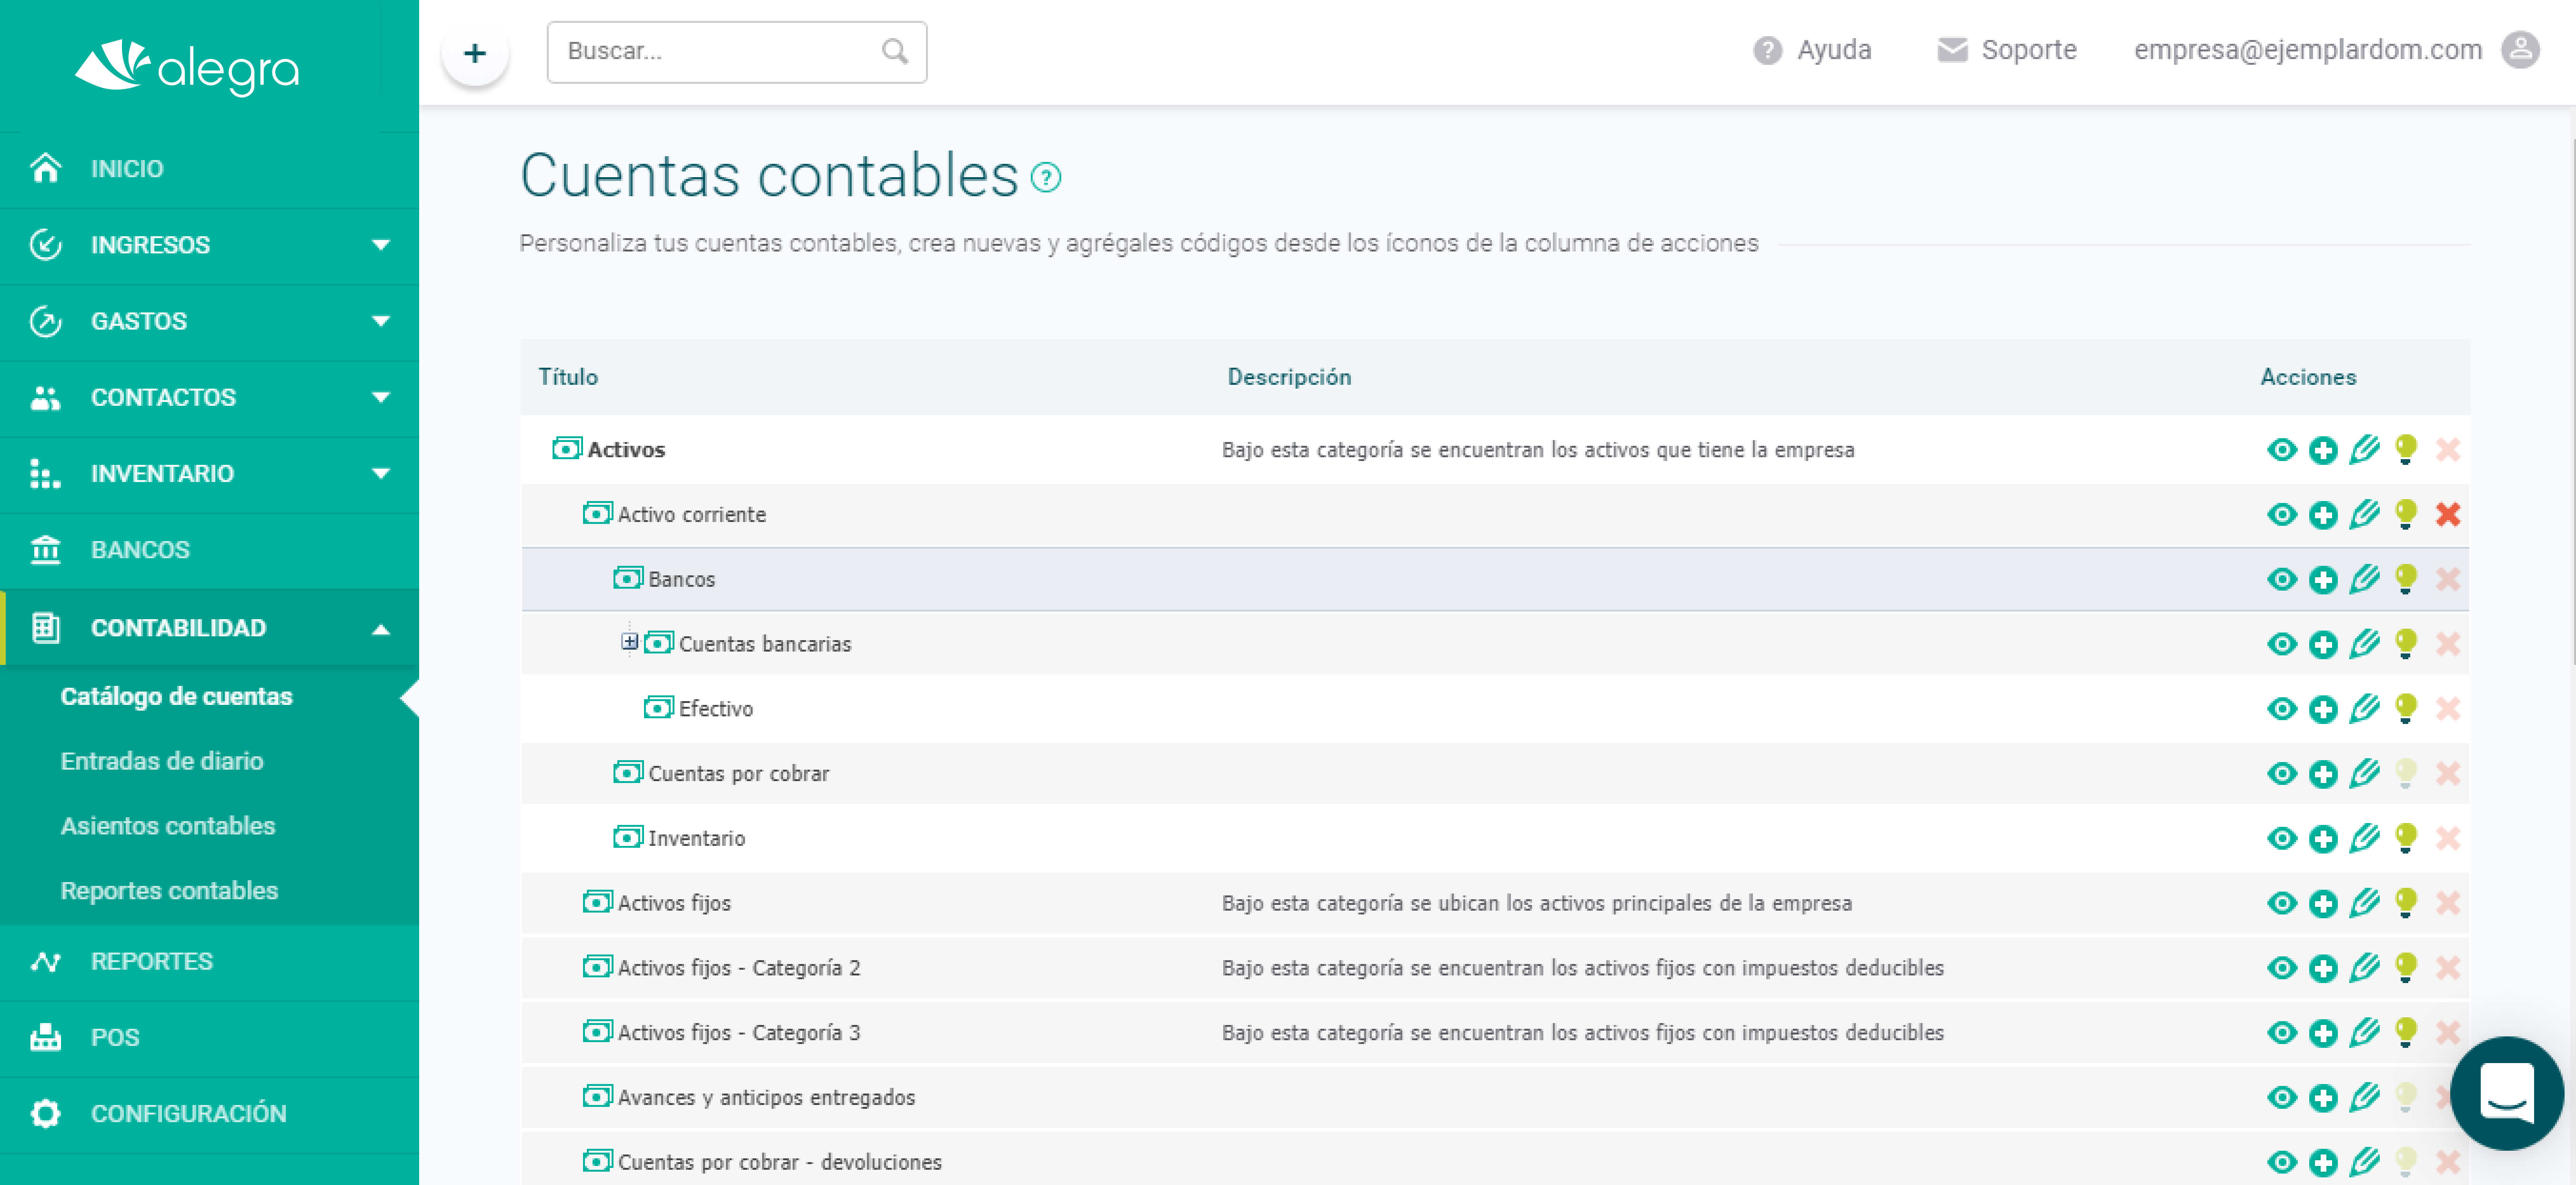Screen dimensions: 2576x1185
Task: Delete the Activo corriente account (red X)
Action: coord(2448,515)
